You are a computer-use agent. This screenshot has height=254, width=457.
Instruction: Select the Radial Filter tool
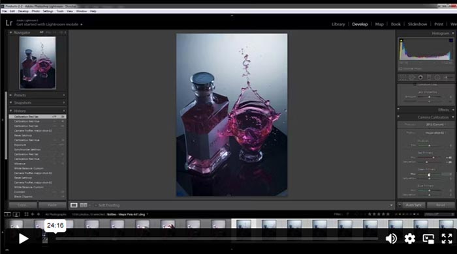coord(437,78)
